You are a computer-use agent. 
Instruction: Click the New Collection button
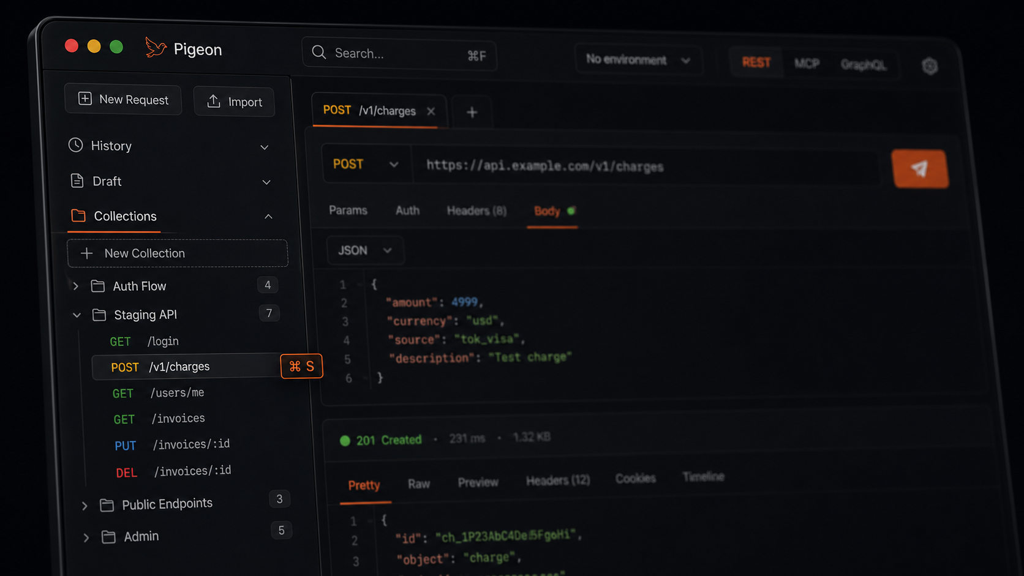[178, 253]
